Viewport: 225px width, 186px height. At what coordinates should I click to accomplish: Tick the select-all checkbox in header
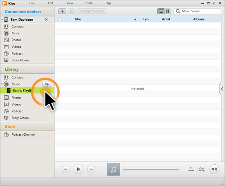pos(60,19)
